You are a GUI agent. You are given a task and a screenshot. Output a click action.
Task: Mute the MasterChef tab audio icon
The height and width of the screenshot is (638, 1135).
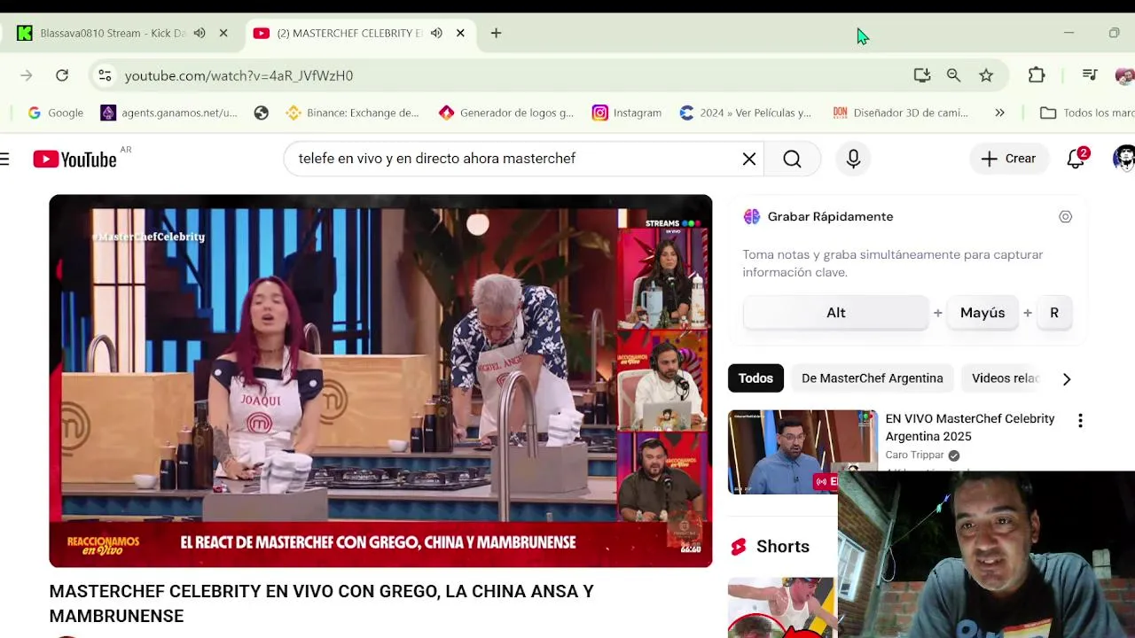(436, 33)
